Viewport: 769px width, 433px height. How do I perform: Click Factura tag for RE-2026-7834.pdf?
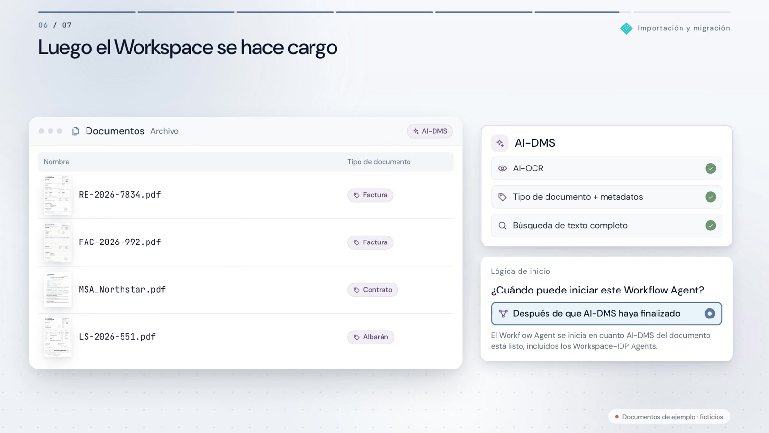(371, 195)
